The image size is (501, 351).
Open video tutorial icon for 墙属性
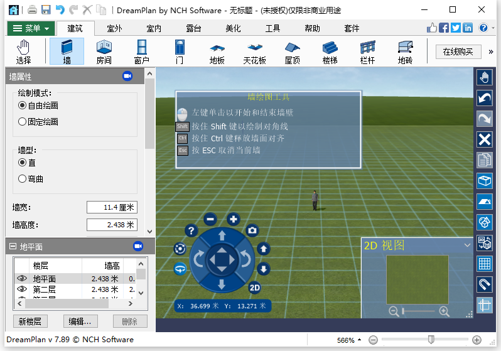click(127, 76)
